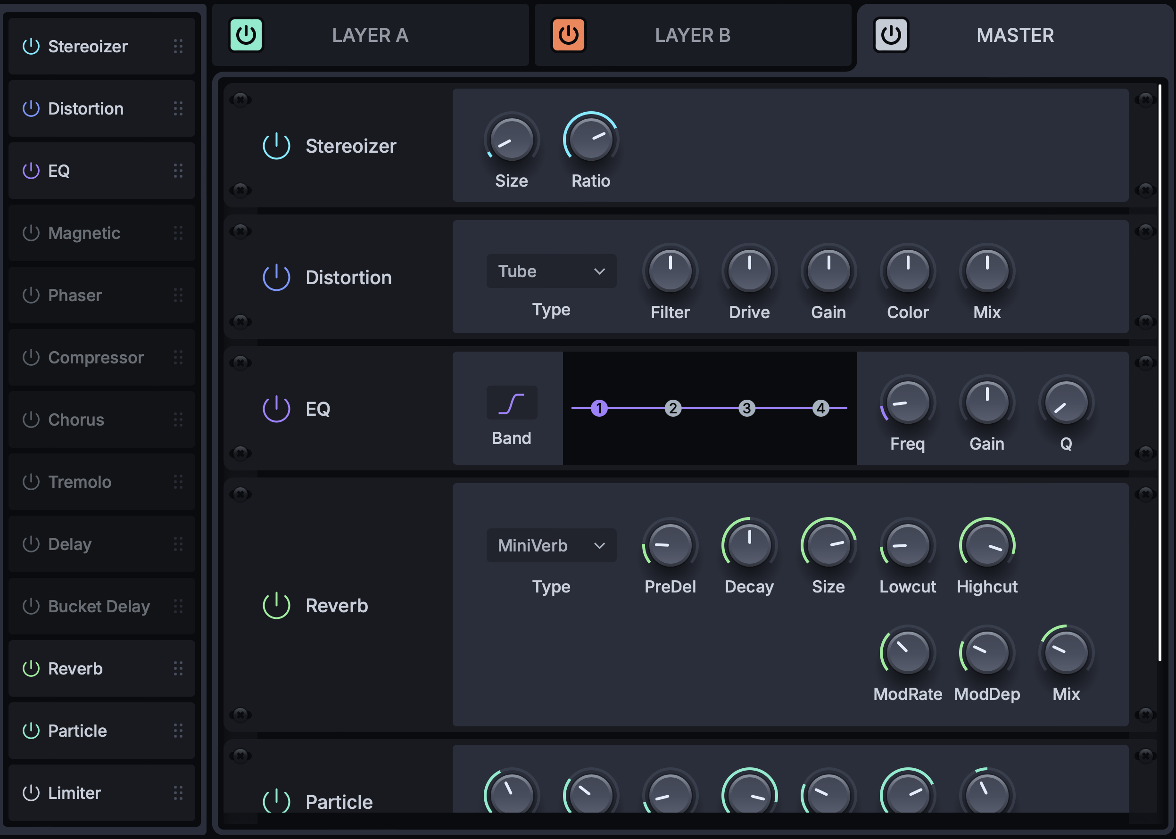Click the Delay drag handle in the sidebar
The width and height of the screenshot is (1176, 839).
(x=178, y=544)
